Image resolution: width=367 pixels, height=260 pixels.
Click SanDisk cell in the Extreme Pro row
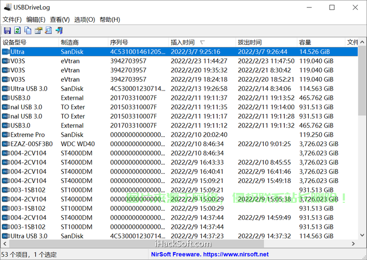coord(72,135)
